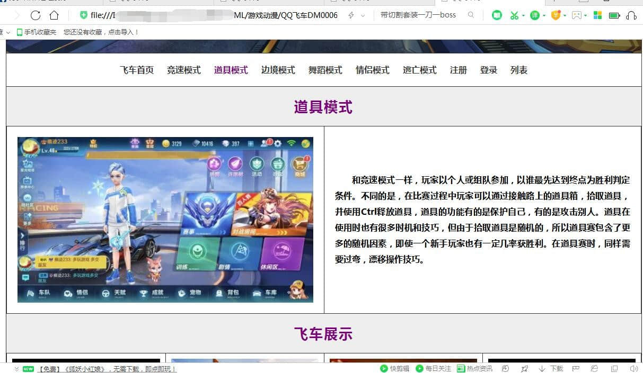
Task: Open 下载 downloads in the status bar
Action: [551, 369]
